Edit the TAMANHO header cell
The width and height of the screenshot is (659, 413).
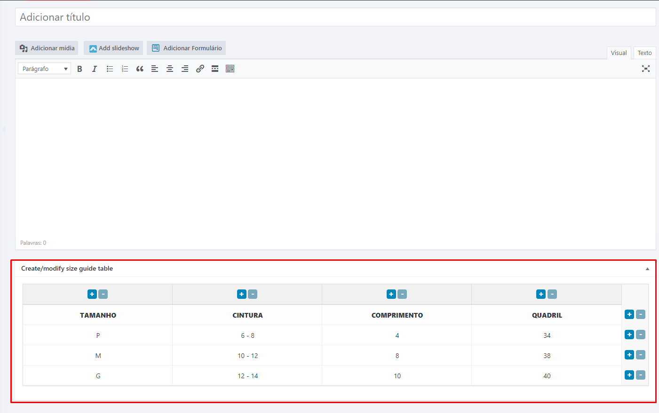click(98, 315)
